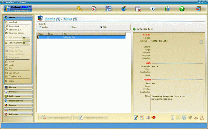Click Complete data in the sidebar
The height and width of the screenshot is (129, 208).
[15, 76]
